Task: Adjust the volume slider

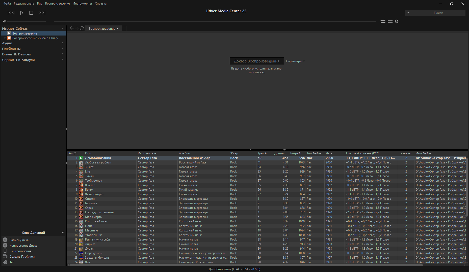Action: pyautogui.click(x=26, y=21)
